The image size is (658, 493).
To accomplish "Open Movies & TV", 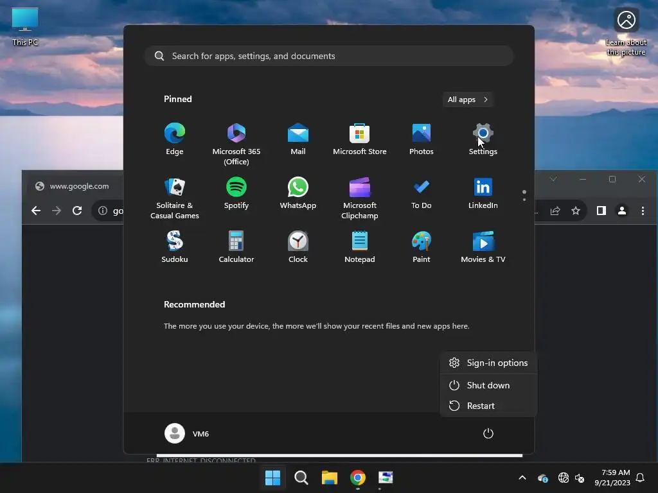I will pos(483,247).
